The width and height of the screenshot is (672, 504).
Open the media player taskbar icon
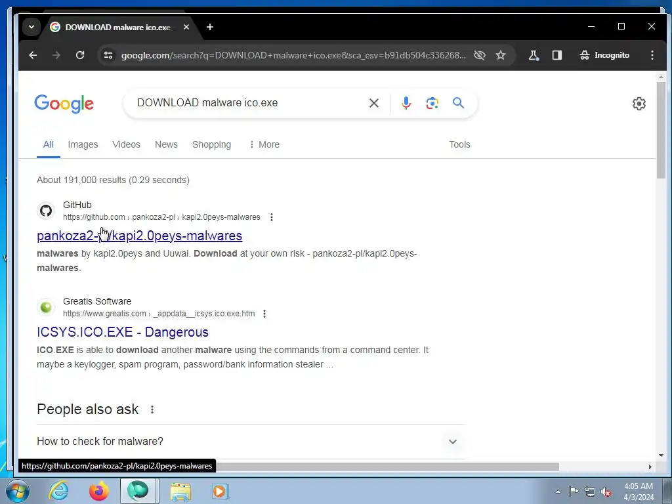pyautogui.click(x=220, y=491)
